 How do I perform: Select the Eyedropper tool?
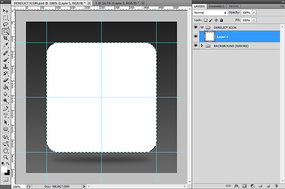(5, 45)
